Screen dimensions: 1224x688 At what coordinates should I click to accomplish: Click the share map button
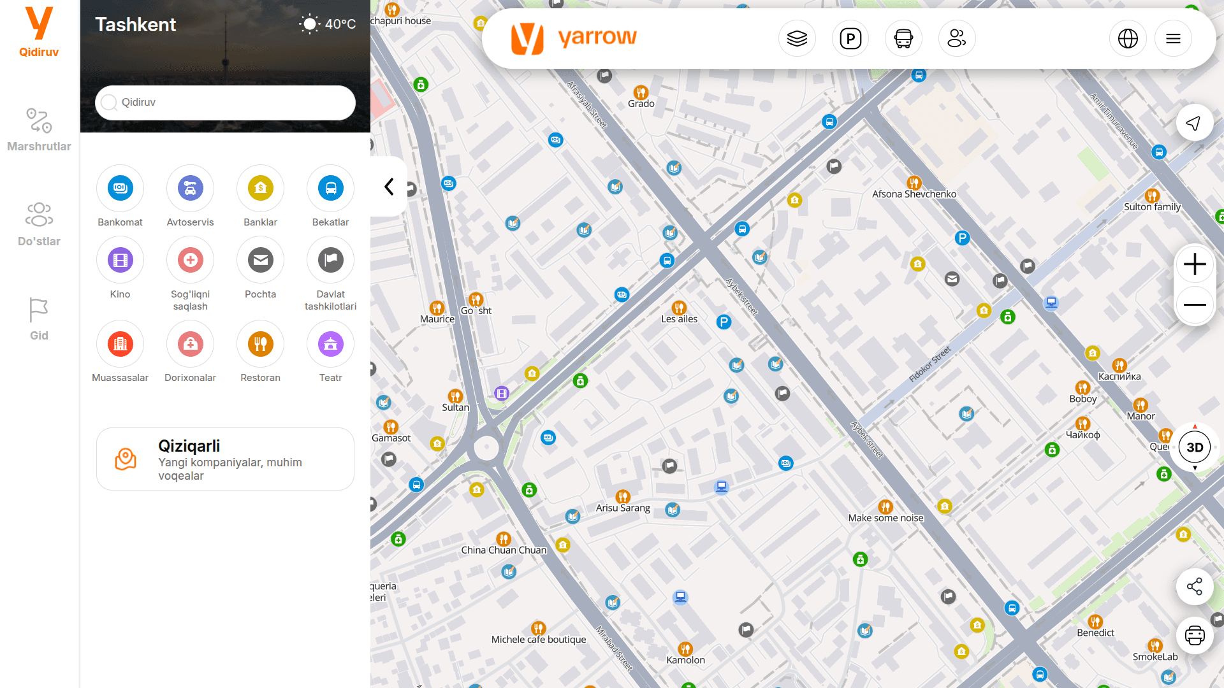coord(1194,587)
